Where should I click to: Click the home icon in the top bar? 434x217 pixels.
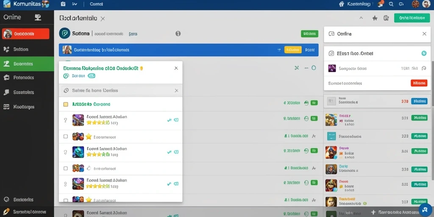pyautogui.click(x=342, y=4)
